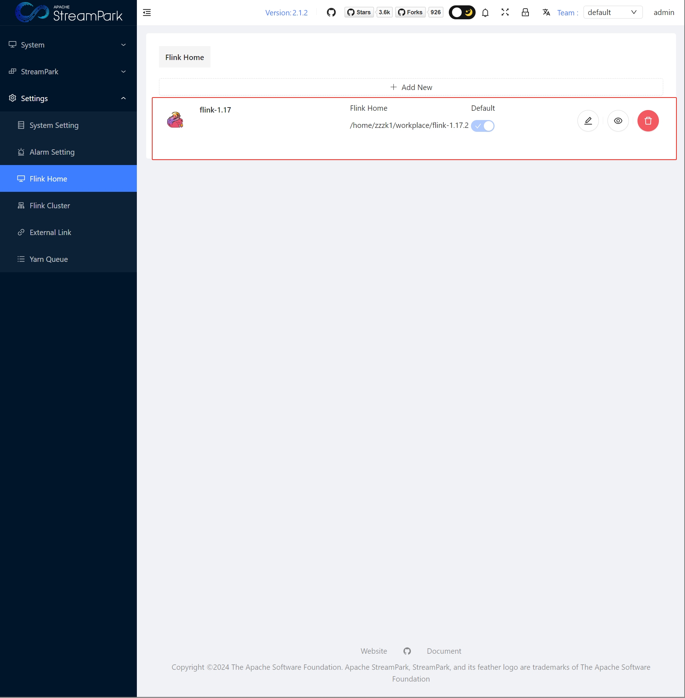Click the red delete trash icon

[x=647, y=121]
